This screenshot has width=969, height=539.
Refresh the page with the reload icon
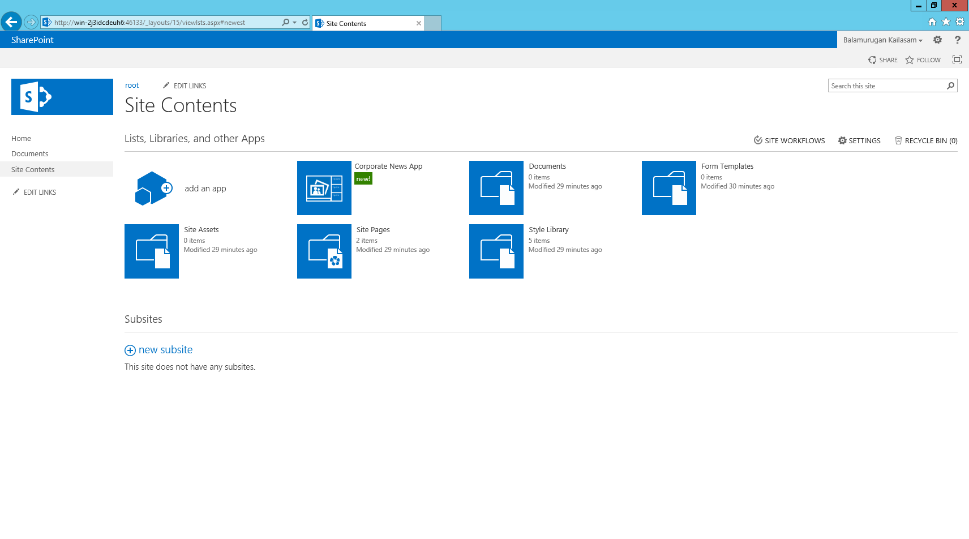pyautogui.click(x=305, y=23)
